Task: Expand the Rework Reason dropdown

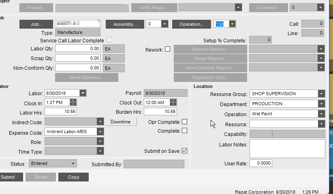Action: 321,49
